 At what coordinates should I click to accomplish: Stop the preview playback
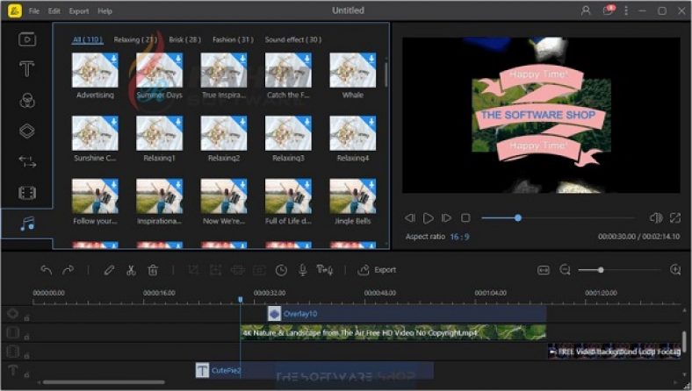[x=465, y=217]
